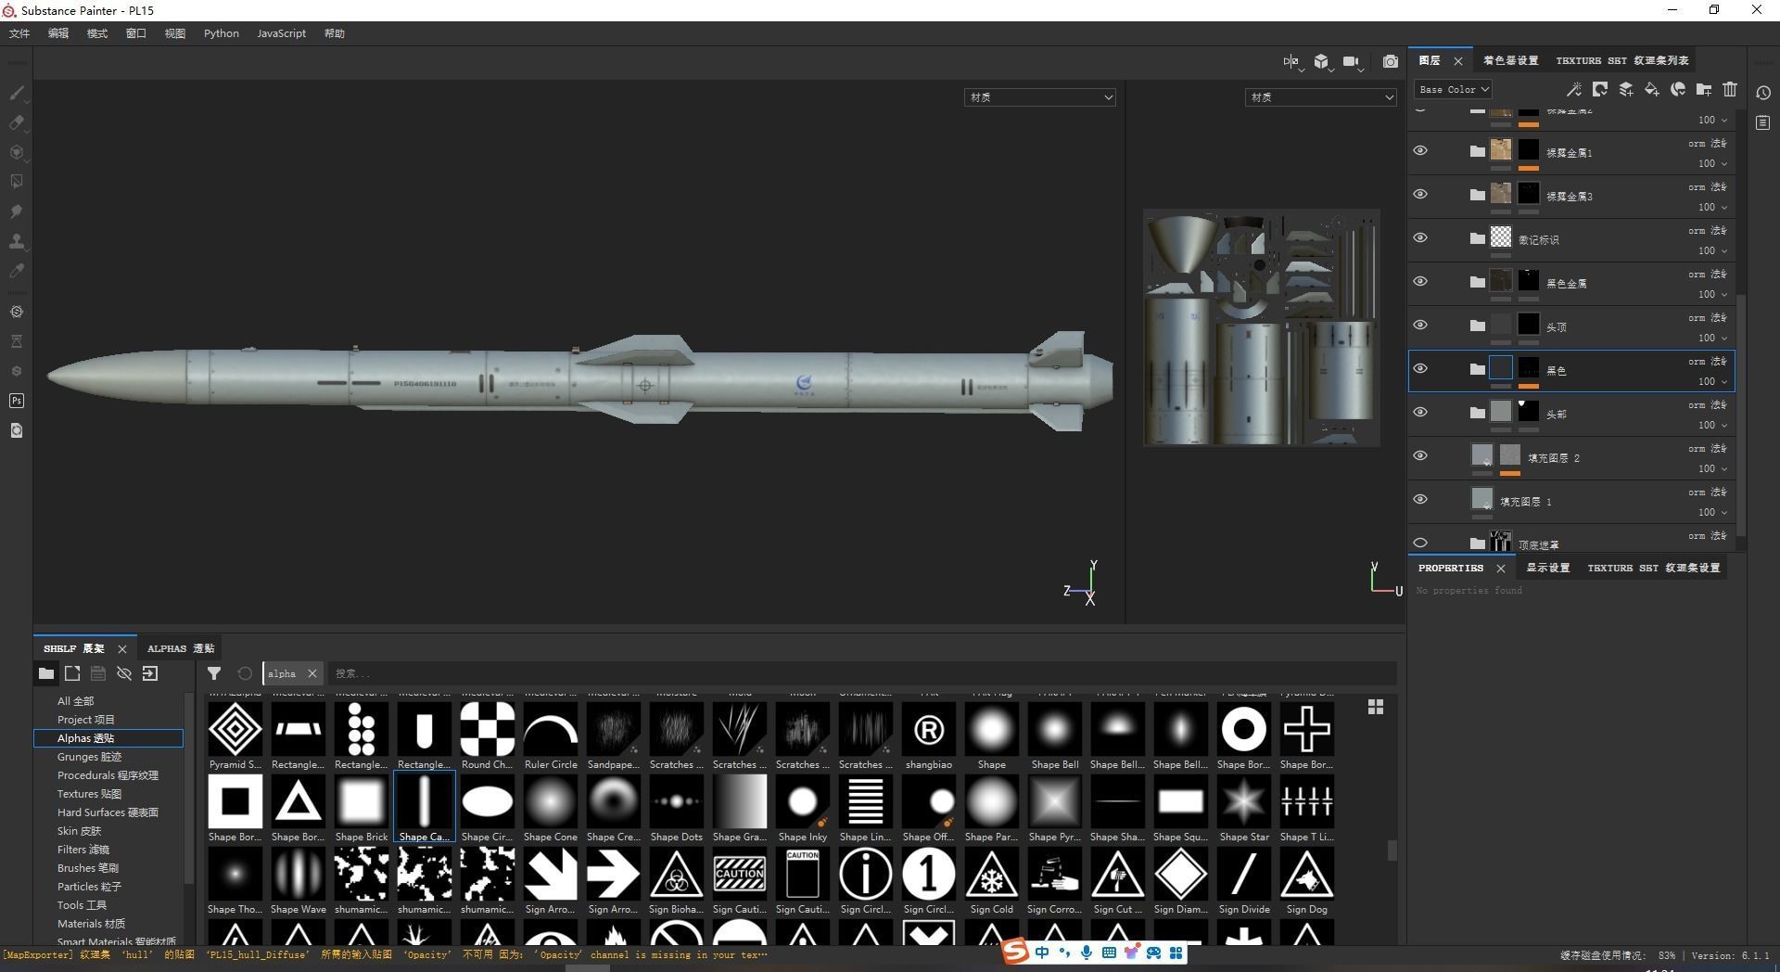Select the Brushes 笔刷 category

click(x=88, y=868)
